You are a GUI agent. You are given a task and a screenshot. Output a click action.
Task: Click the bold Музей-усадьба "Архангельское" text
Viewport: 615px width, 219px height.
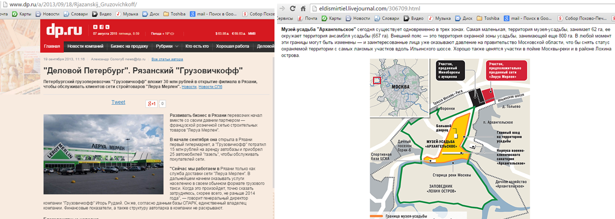click(319, 30)
